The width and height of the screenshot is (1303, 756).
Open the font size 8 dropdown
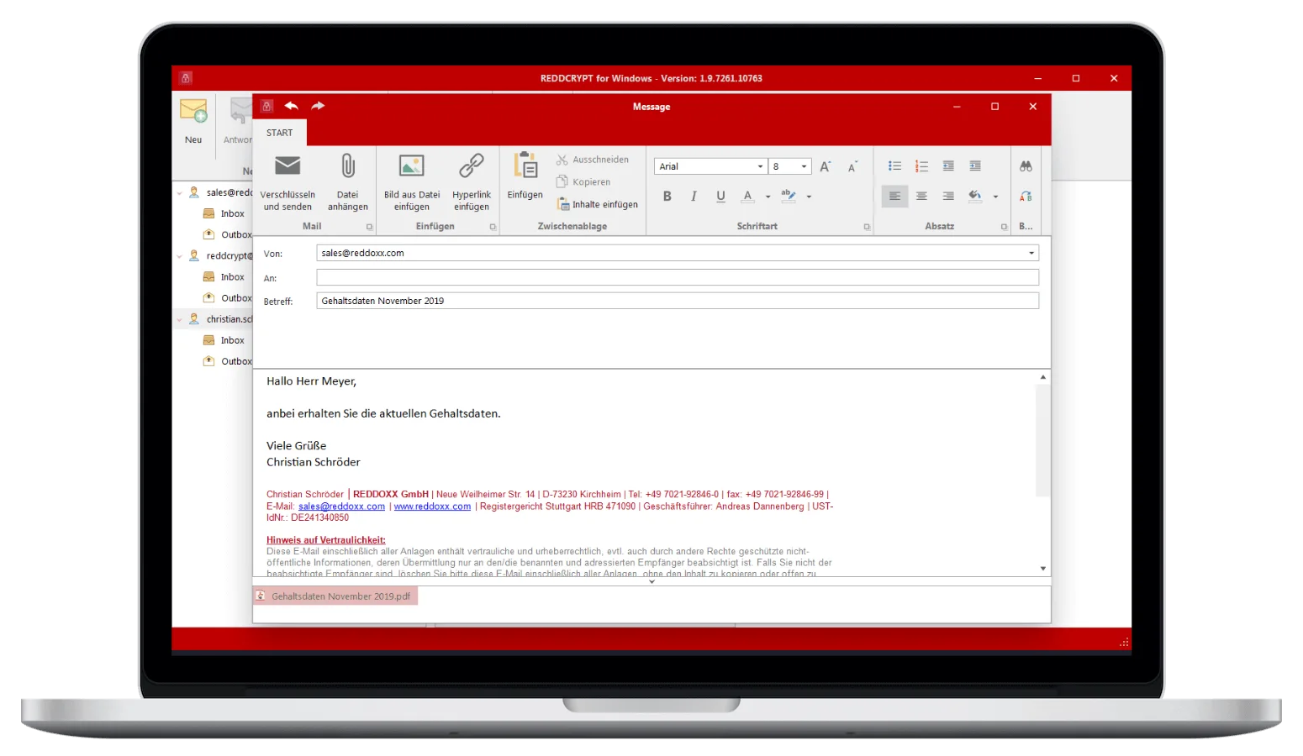coord(804,166)
